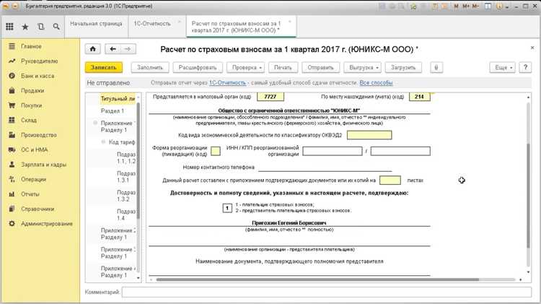The height and width of the screenshot is (304, 541).
Task: Open the Руководителю section icon
Action: (12, 61)
